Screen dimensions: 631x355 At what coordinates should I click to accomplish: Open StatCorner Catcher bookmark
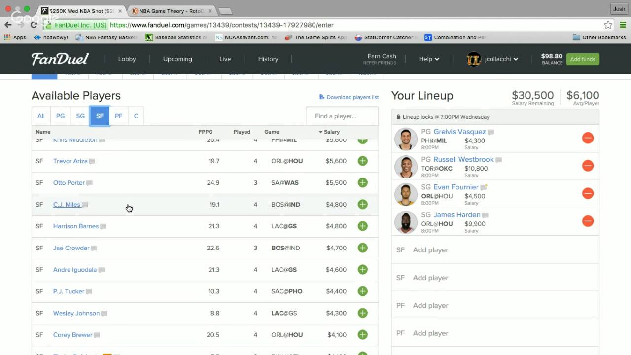386,37
